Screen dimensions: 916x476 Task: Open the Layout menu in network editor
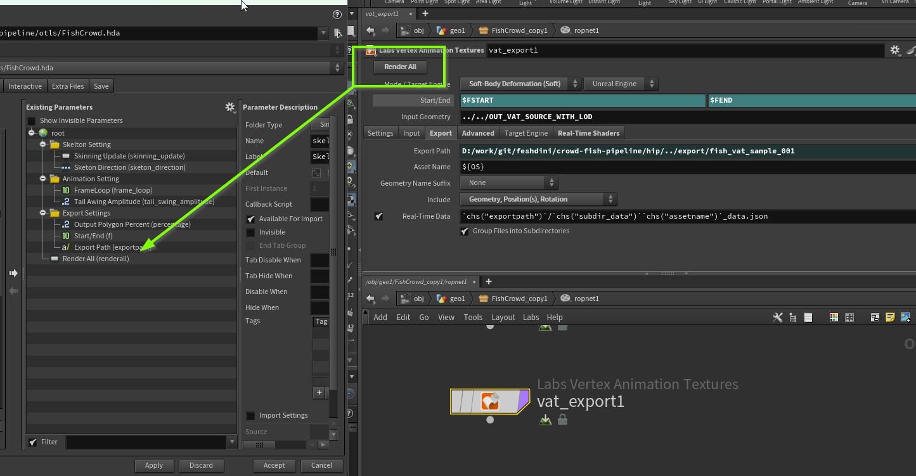coord(503,318)
